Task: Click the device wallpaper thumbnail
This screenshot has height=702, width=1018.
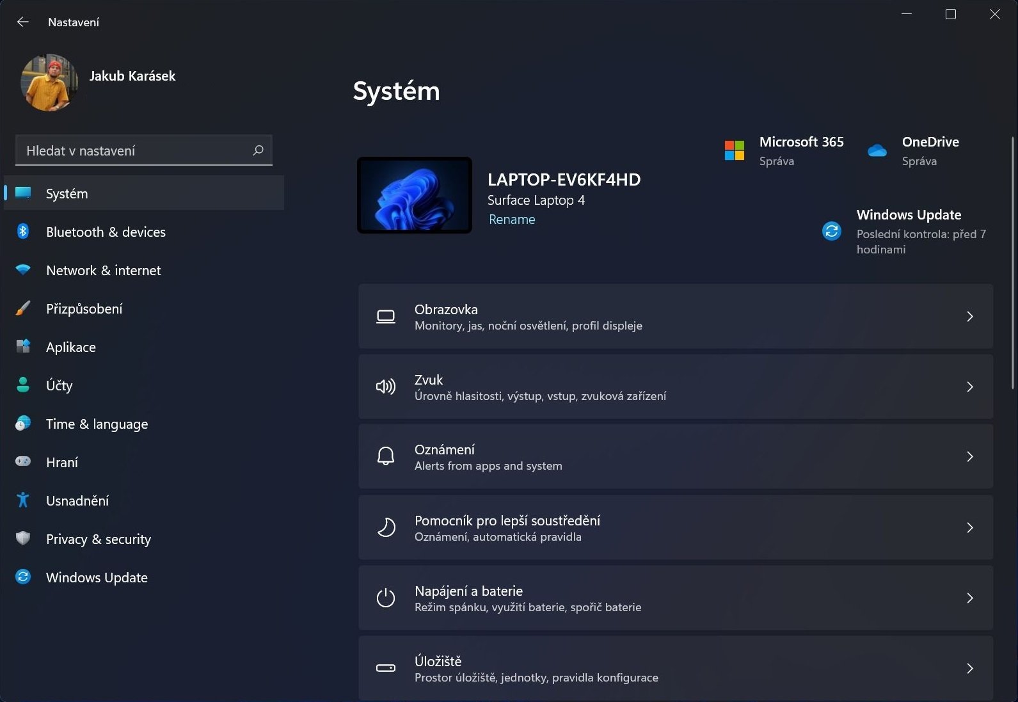Action: (415, 195)
